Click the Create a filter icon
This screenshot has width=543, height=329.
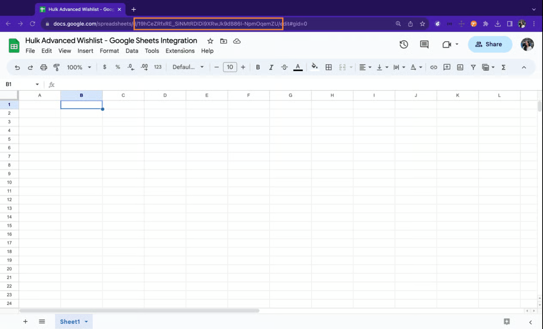click(473, 67)
